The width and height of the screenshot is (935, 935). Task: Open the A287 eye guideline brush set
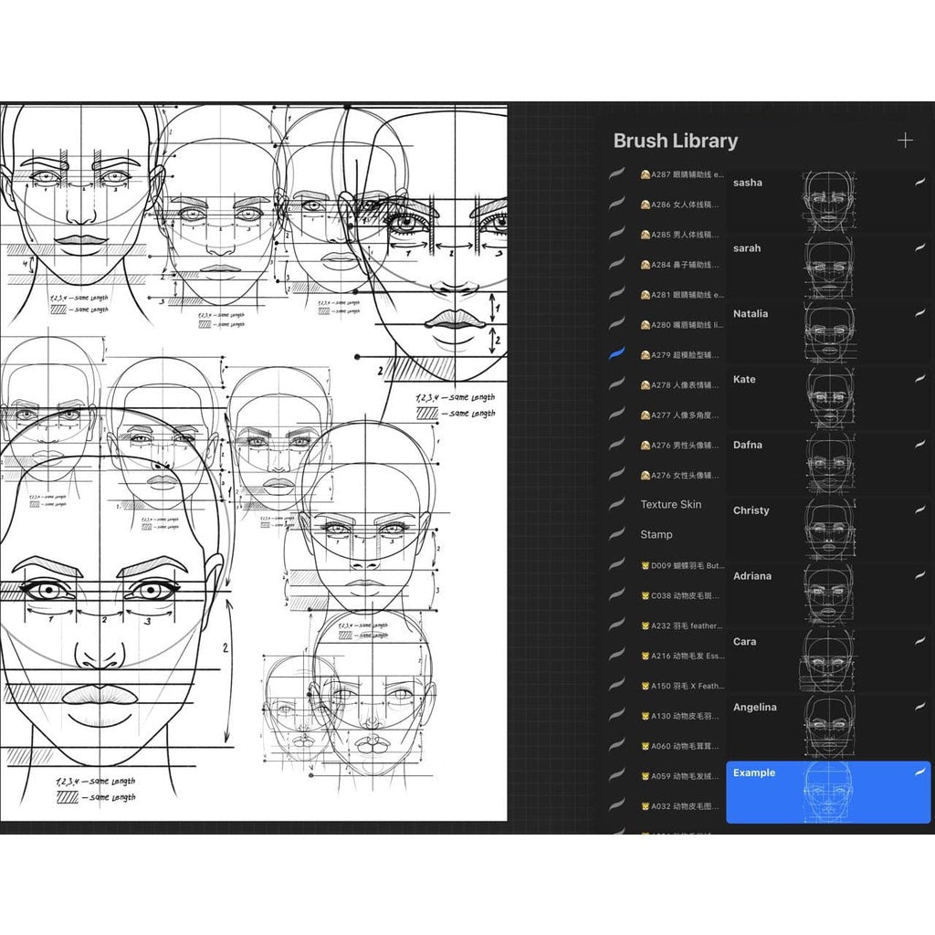(x=676, y=173)
